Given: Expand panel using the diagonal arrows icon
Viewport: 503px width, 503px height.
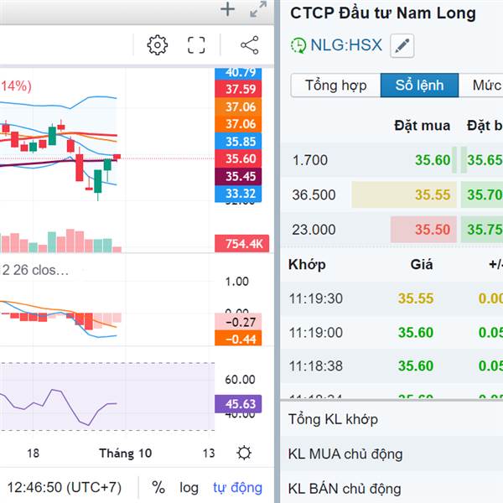Looking at the screenshot, I should point(258,9).
